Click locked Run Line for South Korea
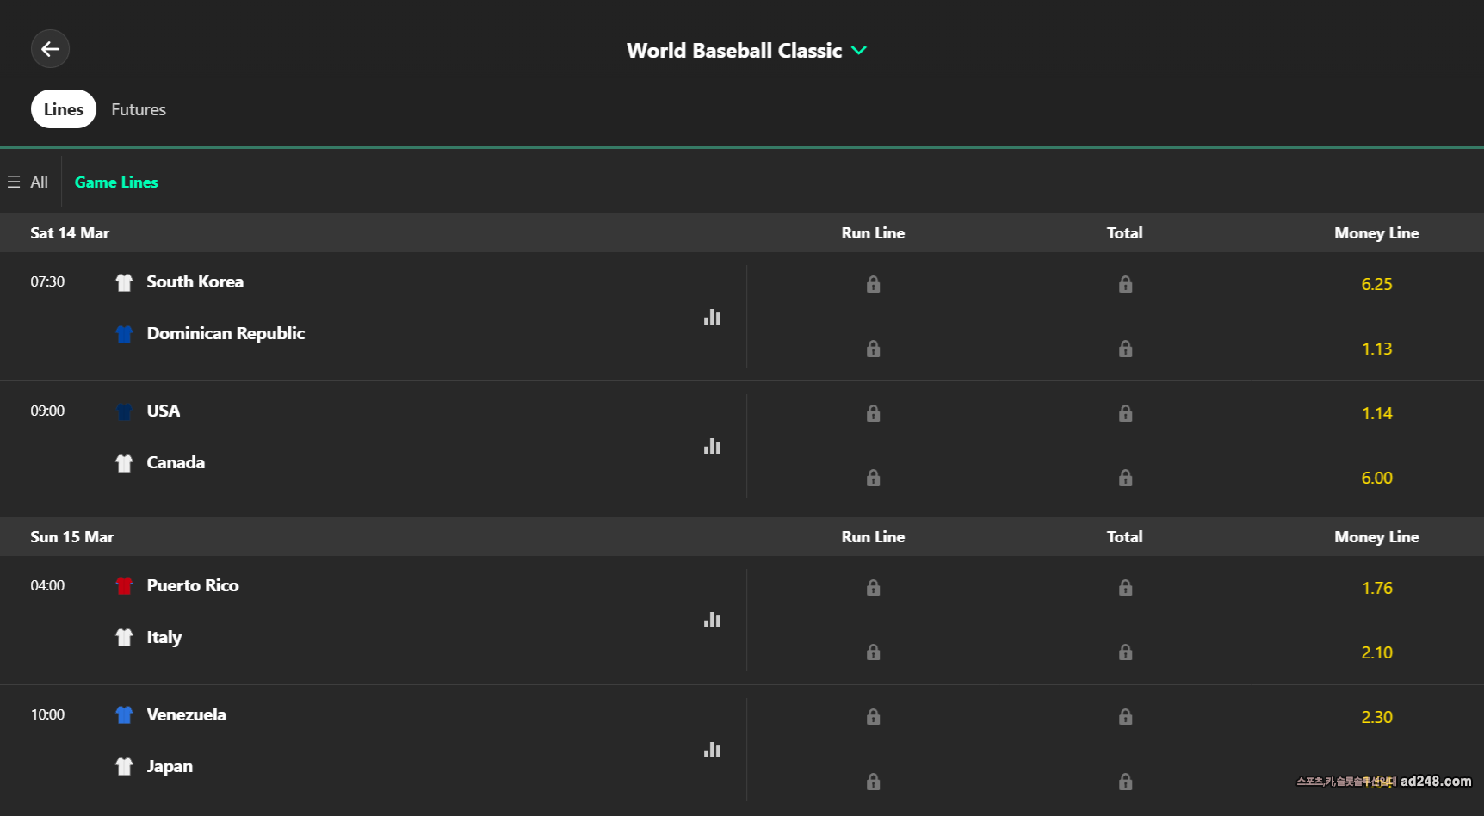Image resolution: width=1484 pixels, height=816 pixels. 873,284
